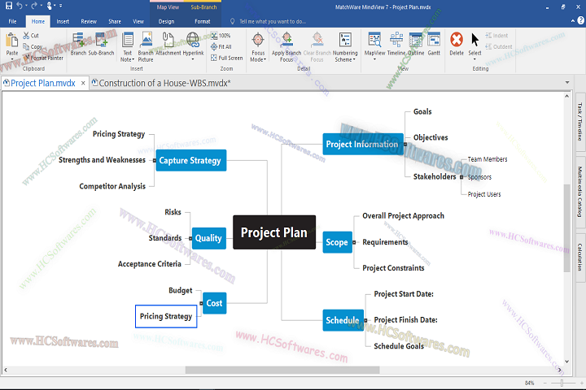The width and height of the screenshot is (586, 390).
Task: Activate the Format Painter
Action: click(43, 58)
